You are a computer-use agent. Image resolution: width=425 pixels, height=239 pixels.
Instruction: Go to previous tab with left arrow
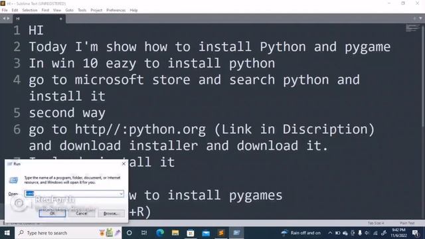4,19
